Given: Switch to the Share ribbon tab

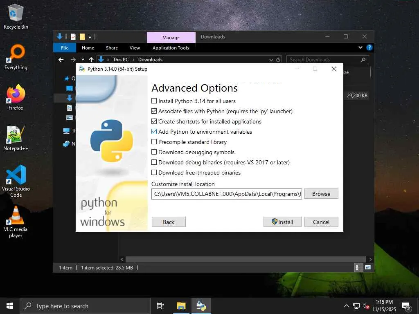Looking at the screenshot, I should point(112,48).
